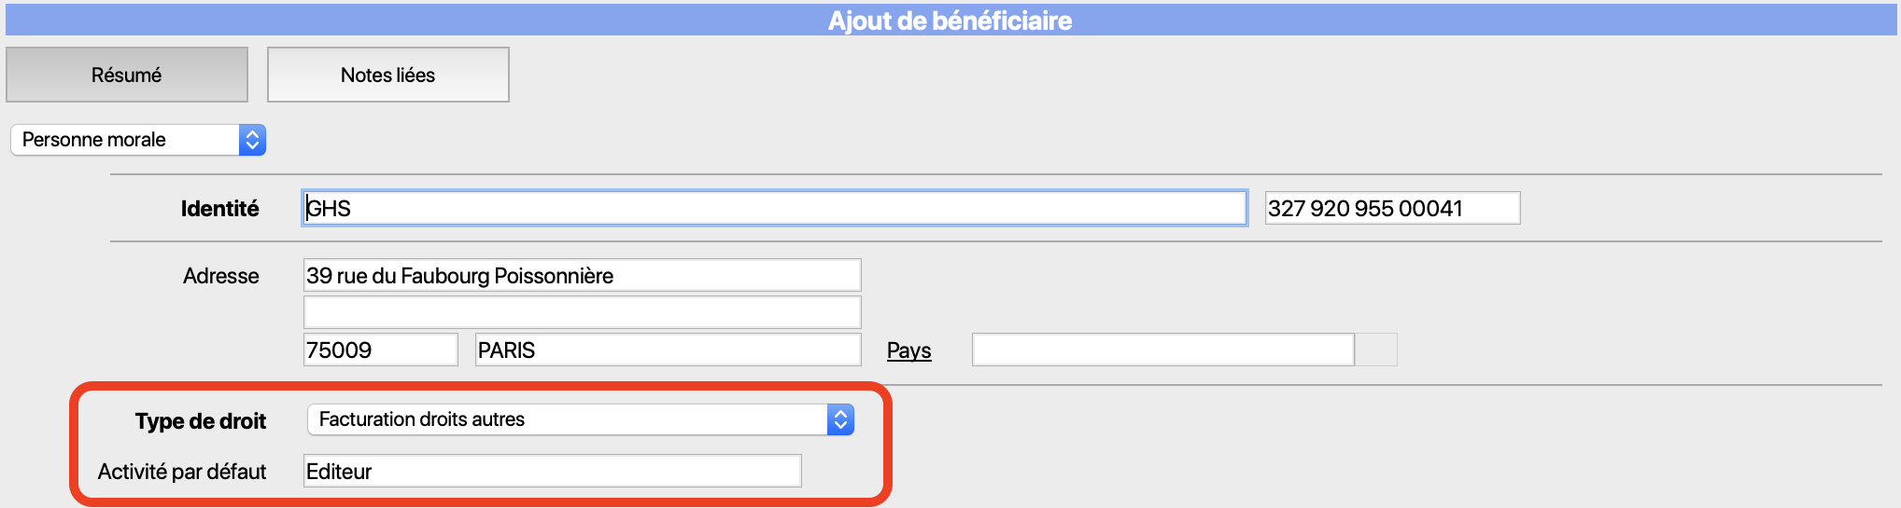Click the small grey button beside Pays field
This screenshot has height=508, width=1901.
[1376, 350]
